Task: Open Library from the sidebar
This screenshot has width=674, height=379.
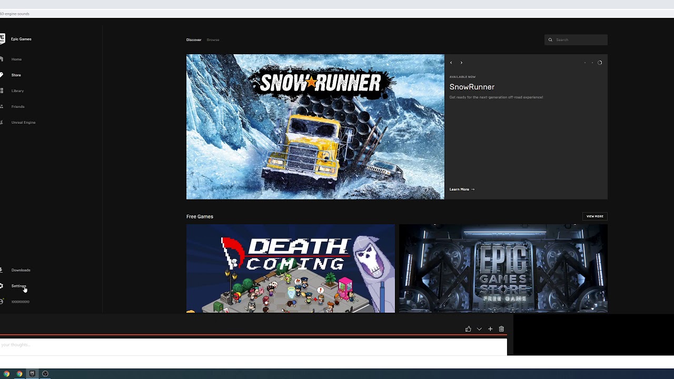Action: [x=17, y=91]
